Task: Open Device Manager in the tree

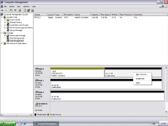Action: pos(16,30)
